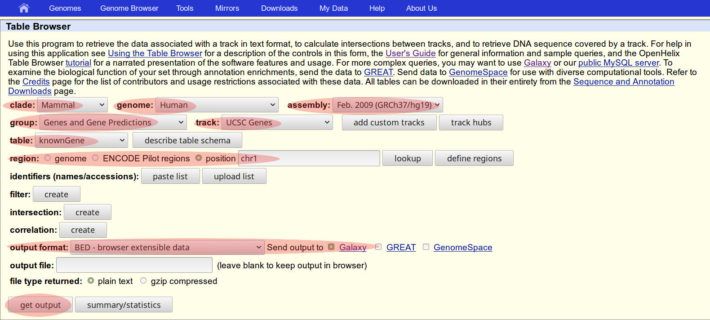
Task: Open the GREAT link in the description
Action: (x=378, y=72)
